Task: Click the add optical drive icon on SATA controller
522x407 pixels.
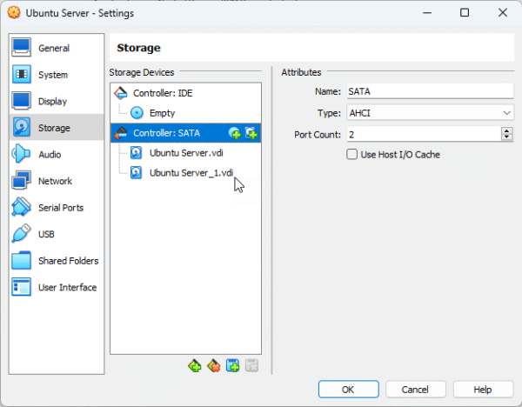Action: pos(234,133)
